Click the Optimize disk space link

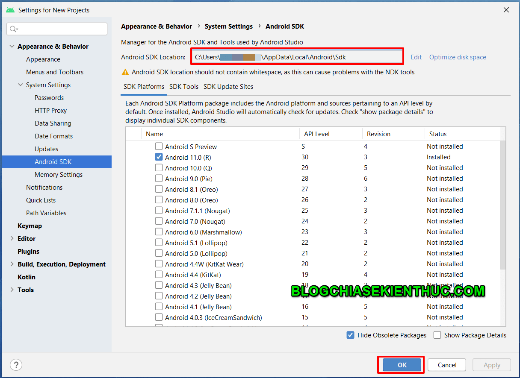[458, 57]
